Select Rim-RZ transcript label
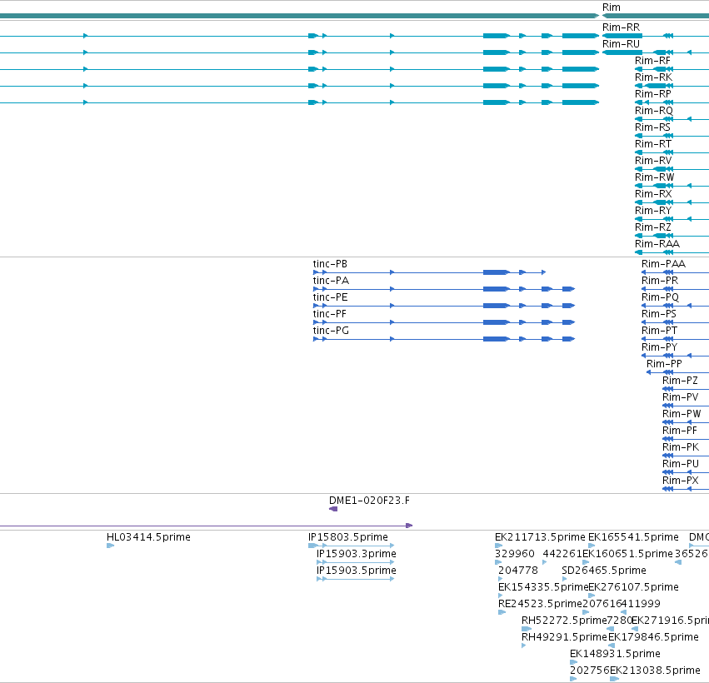The height and width of the screenshot is (683, 709). click(x=653, y=227)
